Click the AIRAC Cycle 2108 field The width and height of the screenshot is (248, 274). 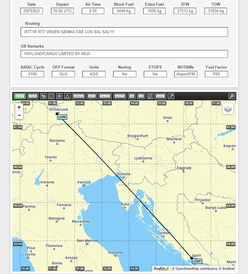[x=33, y=74]
